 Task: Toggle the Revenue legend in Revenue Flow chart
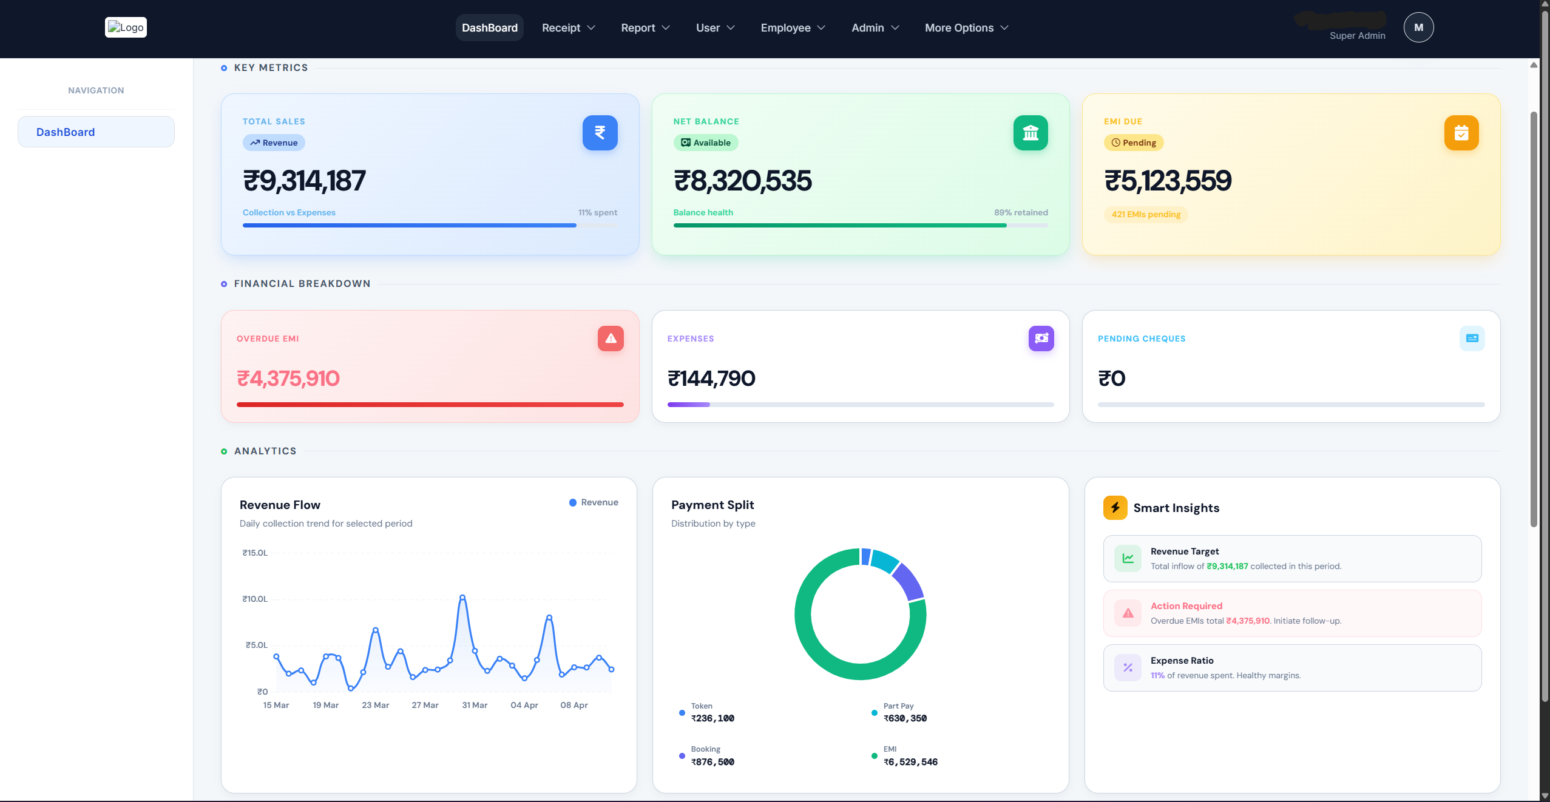(x=594, y=502)
